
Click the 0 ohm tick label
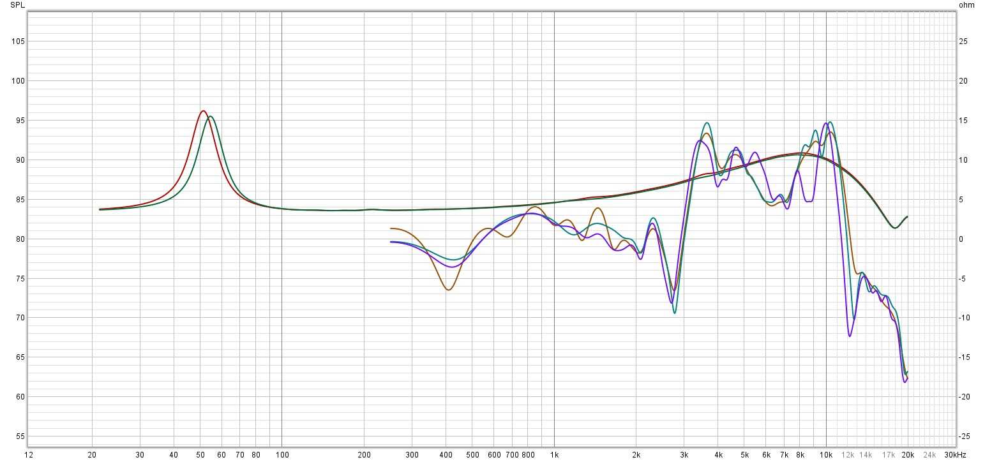click(962, 239)
